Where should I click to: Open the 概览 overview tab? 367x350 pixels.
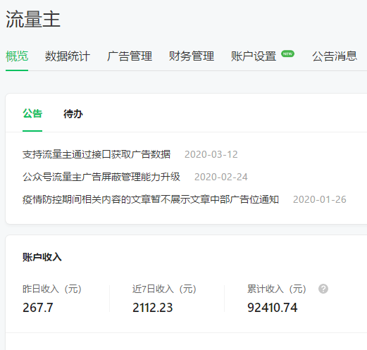[x=17, y=56]
